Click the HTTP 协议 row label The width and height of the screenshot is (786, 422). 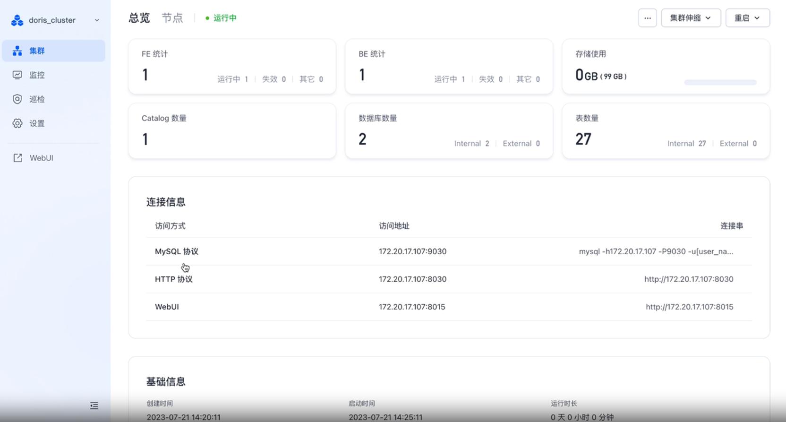(x=173, y=279)
